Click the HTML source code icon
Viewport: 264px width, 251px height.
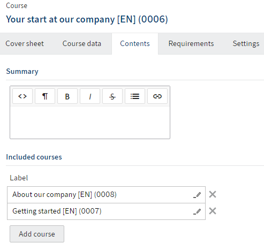click(x=22, y=96)
